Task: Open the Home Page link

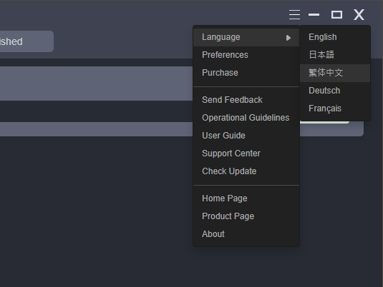Action: 246,198
